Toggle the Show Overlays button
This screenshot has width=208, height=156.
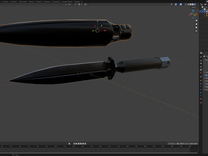click(x=181, y=4)
